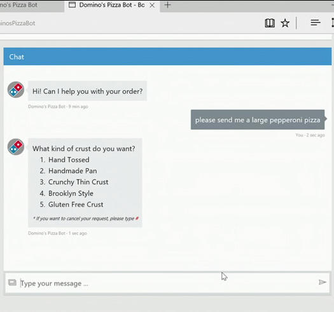The image size is (334, 312).
Task: Click 'please send me a large pepperoni pizza' bubble
Action: (x=258, y=120)
